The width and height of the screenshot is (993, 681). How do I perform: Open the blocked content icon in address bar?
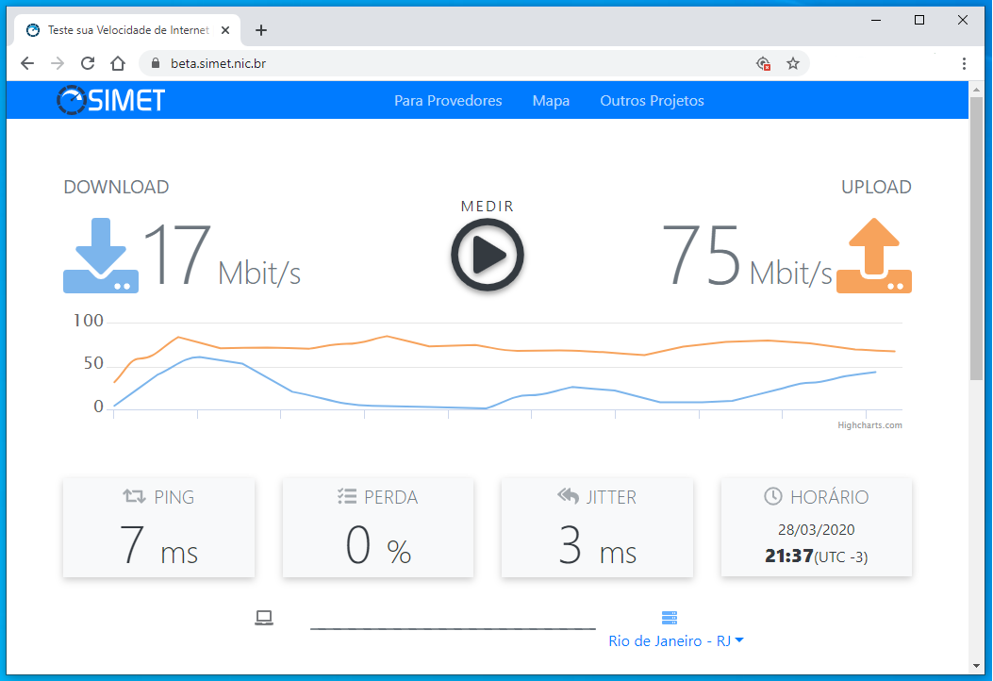pos(763,63)
